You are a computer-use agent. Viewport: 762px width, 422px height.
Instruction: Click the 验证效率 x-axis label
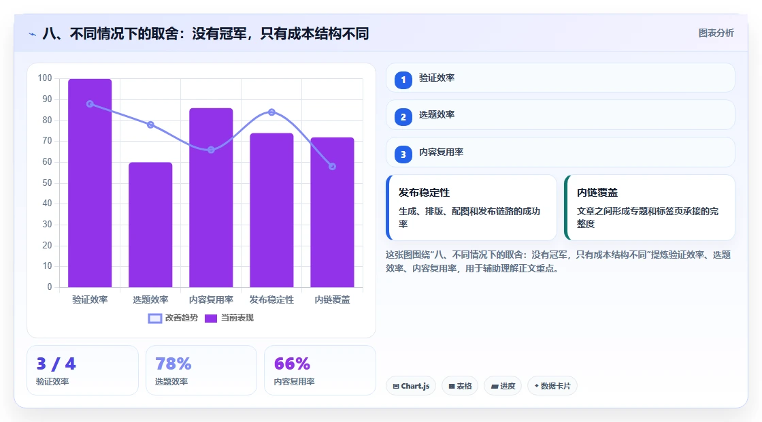point(90,300)
